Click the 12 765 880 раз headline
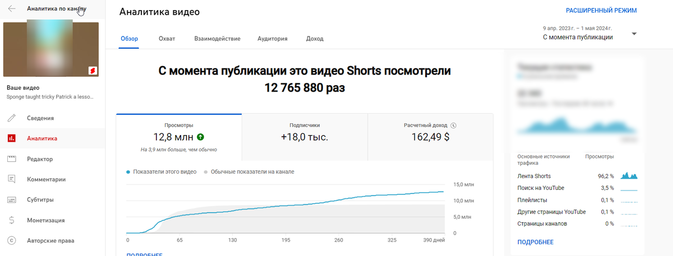673x256 pixels. point(305,88)
